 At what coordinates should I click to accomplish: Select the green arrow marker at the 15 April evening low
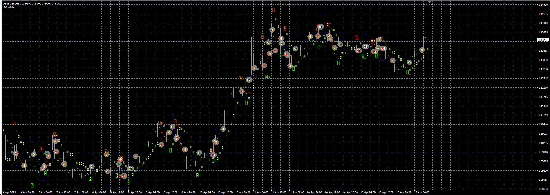coord(409,63)
